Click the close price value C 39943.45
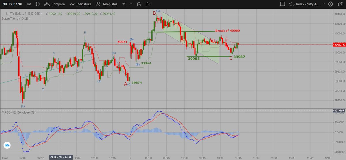Viewport: 346px width, 160px height. [108, 14]
